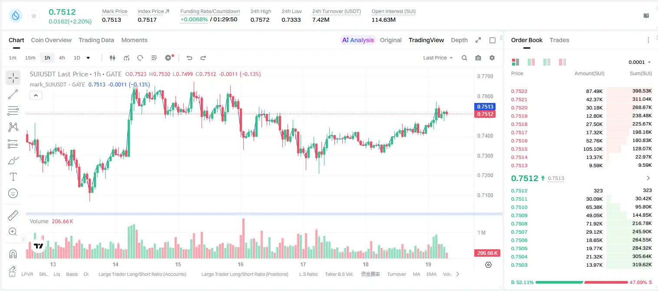This screenshot has height=291, width=658.
Task: Click the undo arrow in chart toolbar
Action: [189, 58]
